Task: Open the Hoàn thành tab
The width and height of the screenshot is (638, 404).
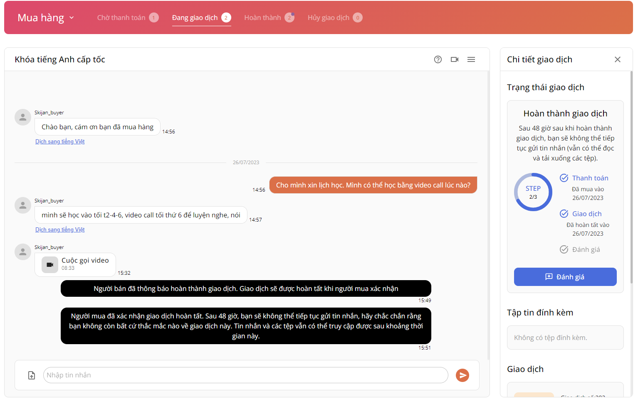Action: 269,17
